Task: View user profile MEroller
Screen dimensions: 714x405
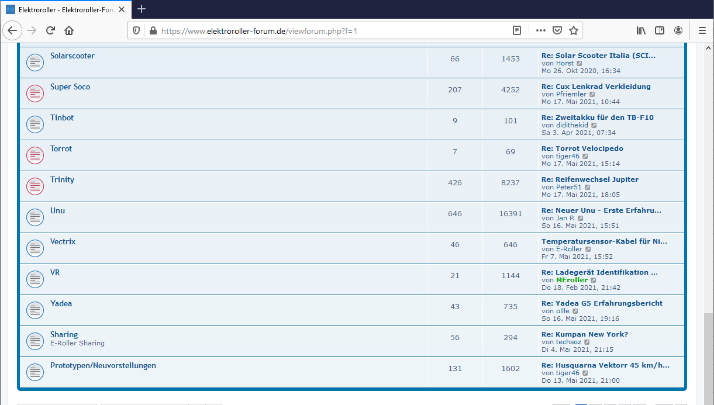Action: [571, 280]
